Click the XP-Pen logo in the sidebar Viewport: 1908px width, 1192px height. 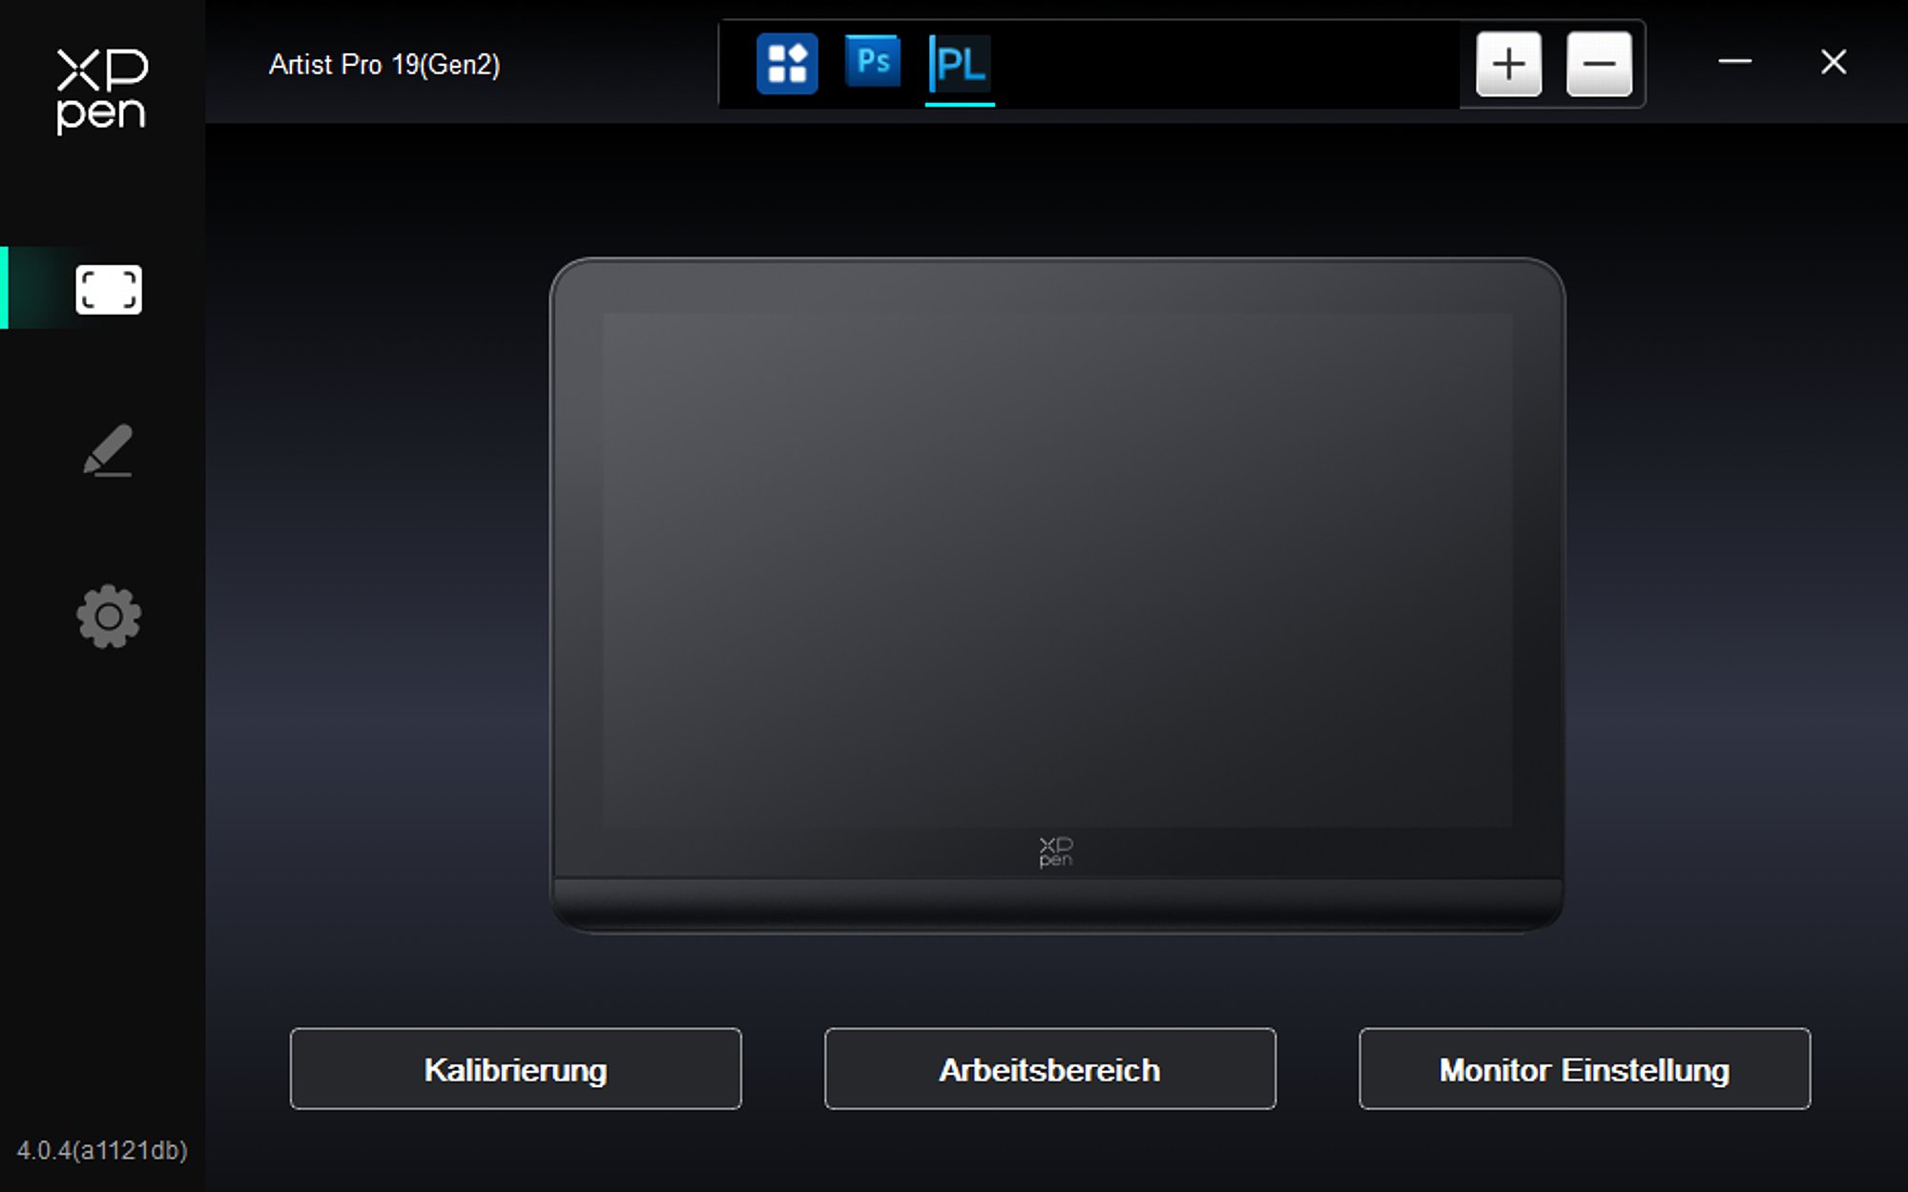tap(102, 91)
